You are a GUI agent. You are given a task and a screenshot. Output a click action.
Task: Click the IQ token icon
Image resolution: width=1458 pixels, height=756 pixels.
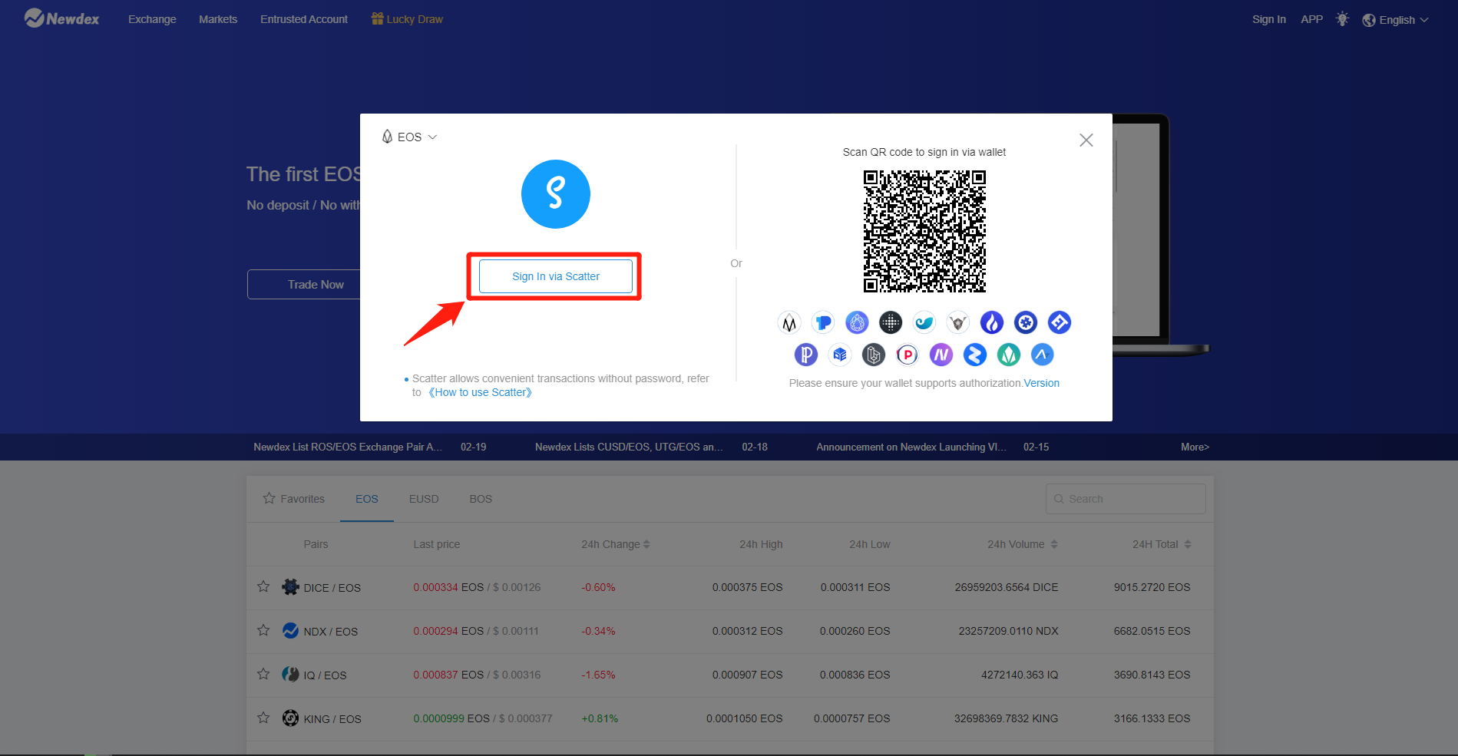[x=290, y=675]
